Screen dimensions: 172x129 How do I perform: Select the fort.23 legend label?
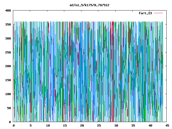coord(145,13)
